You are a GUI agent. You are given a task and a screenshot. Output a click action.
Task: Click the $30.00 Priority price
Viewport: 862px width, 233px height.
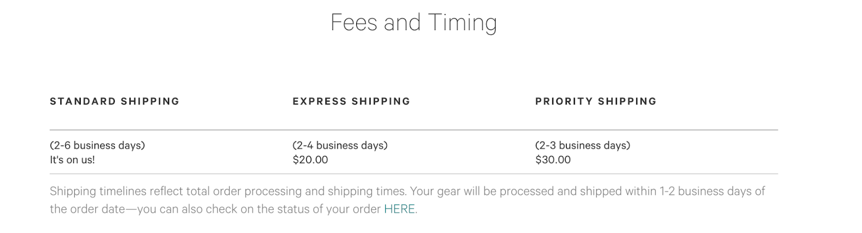pos(553,160)
